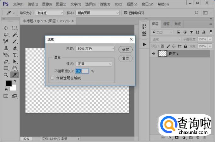Click the background white color swatch
Image resolution: width=215 pixels, height=142 pixels.
[14, 88]
